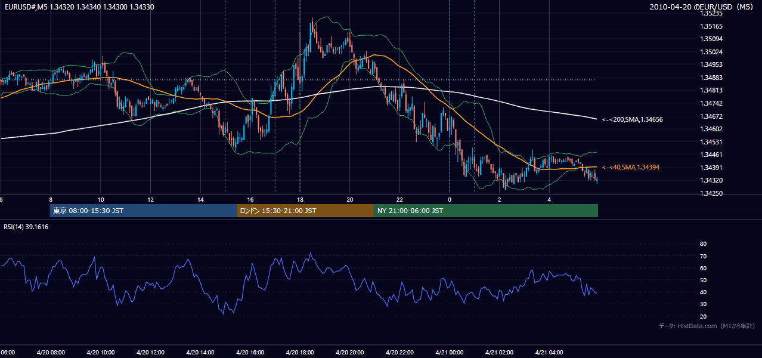Click hour tick 14 on price chart axis

coord(200,199)
